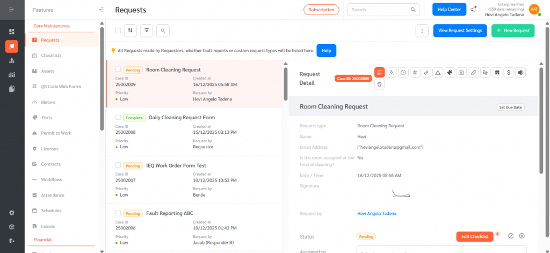The image size is (550, 253).
Task: Open the search icon in the list toolbar
Action: [x=163, y=31]
